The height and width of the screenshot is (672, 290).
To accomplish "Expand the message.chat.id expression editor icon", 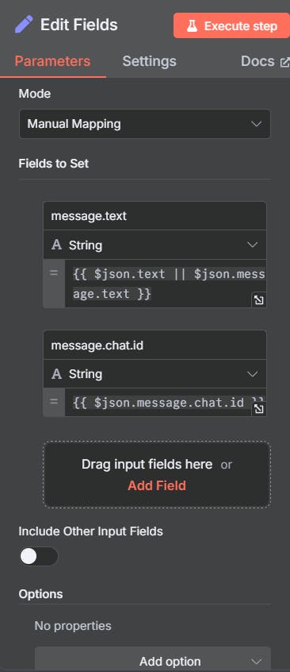I will point(258,409).
